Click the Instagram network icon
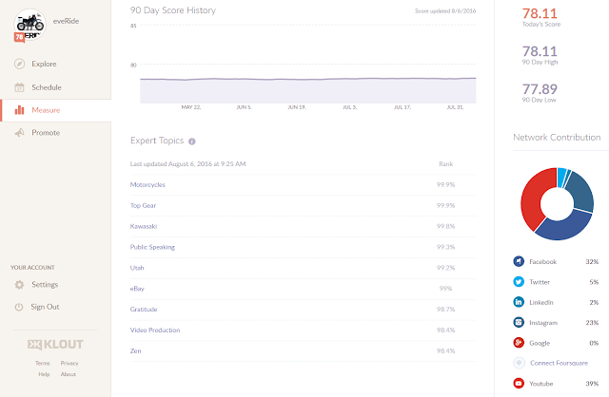Image resolution: width=609 pixels, height=397 pixels. tap(519, 322)
